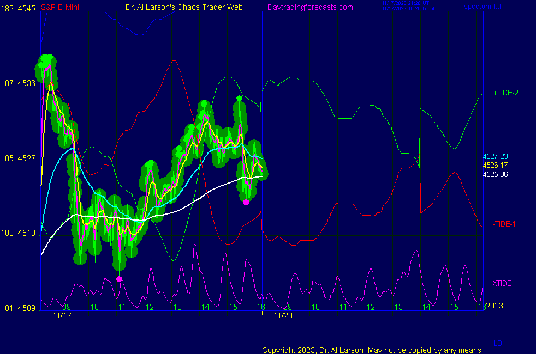Screen dimensions: 536x354
Task: Click the 4525.06 white price value
Action: [495, 174]
